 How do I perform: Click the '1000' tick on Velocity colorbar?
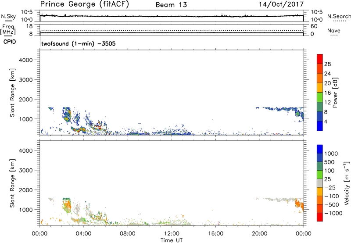pos(331,154)
